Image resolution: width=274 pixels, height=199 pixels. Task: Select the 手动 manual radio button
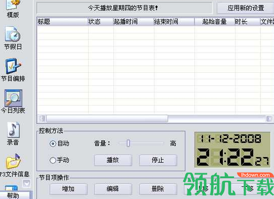pos(53,160)
